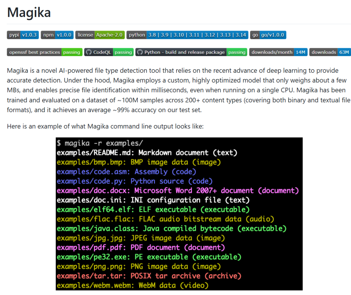Click the "examples/code.py" output line
The height and width of the screenshot is (295, 351).
pyautogui.click(x=135, y=181)
